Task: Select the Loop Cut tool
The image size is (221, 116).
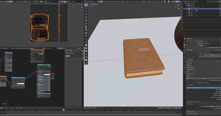Action: [x=86, y=42]
